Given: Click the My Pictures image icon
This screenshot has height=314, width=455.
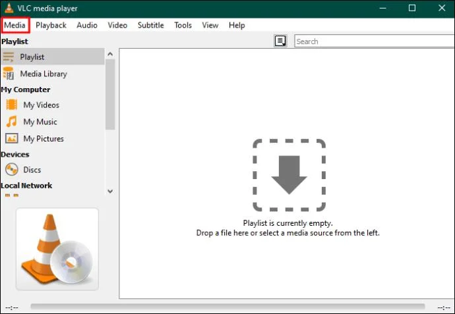Looking at the screenshot, I should 12,138.
